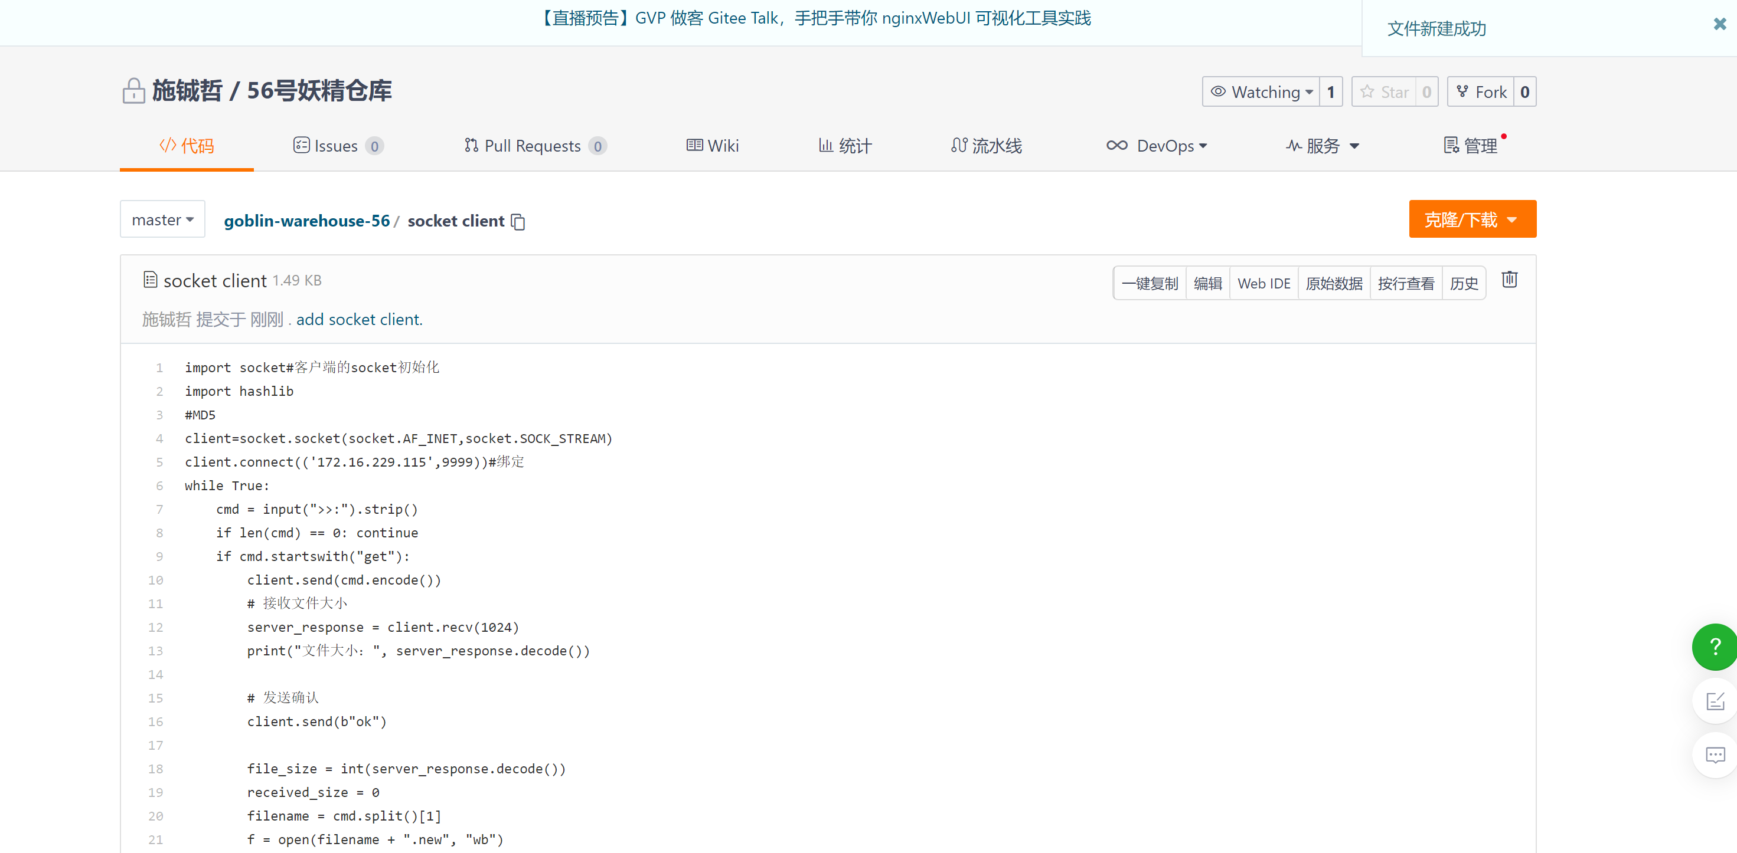The height and width of the screenshot is (853, 1737).
Task: Open the DevOps dropdown menu
Action: (1157, 146)
